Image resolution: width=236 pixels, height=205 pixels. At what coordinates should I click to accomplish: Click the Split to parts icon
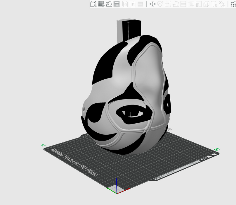(x=133, y=4)
